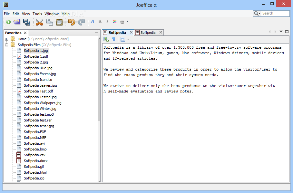Screen dimensions: 293x193
Task: Select Softpedia Icon.ico file
Action: pos(38,80)
